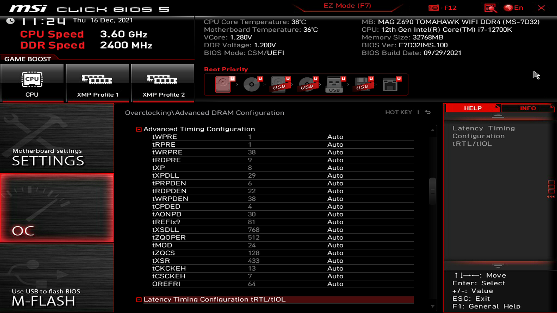Screen dimensions: 557x313
Task: Toggle the tZQOPER Auto setting
Action: (x=335, y=237)
